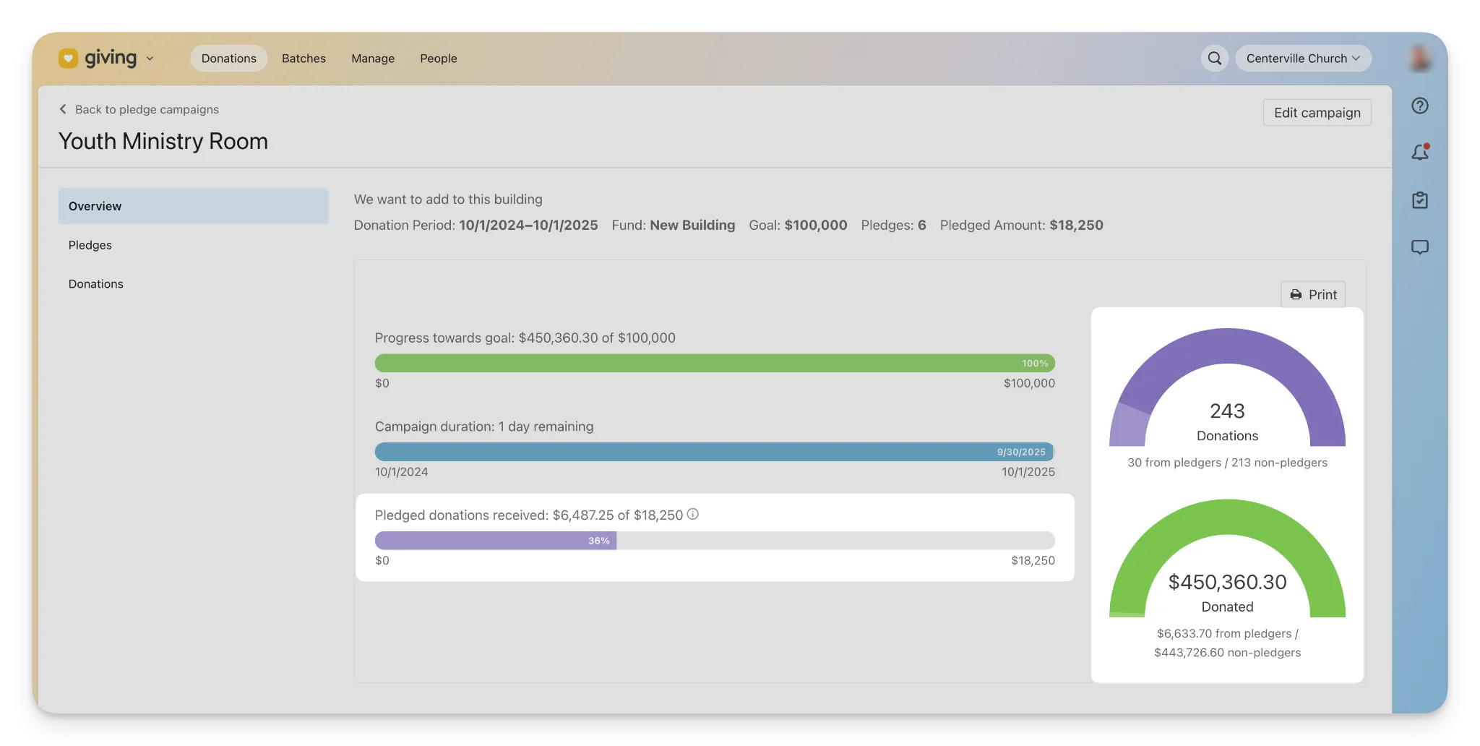The width and height of the screenshot is (1480, 746).
Task: Click the info icon beside pledged donations
Action: 692,514
